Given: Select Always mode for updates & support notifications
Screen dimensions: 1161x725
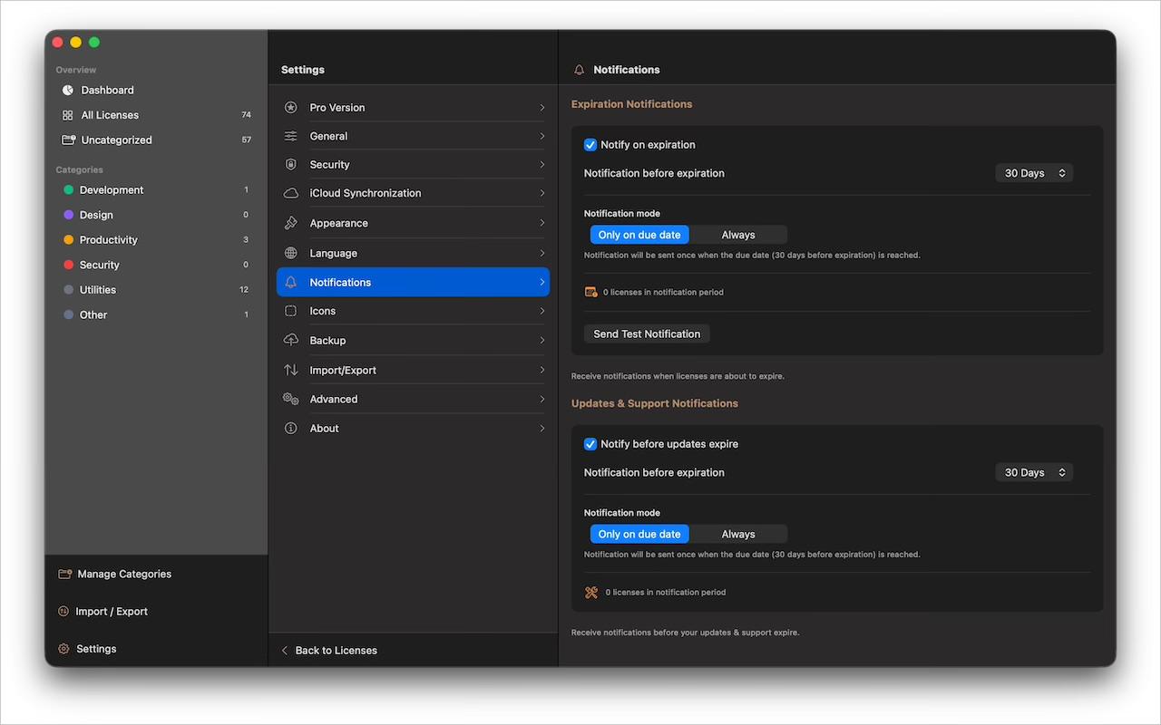Looking at the screenshot, I should click(738, 534).
